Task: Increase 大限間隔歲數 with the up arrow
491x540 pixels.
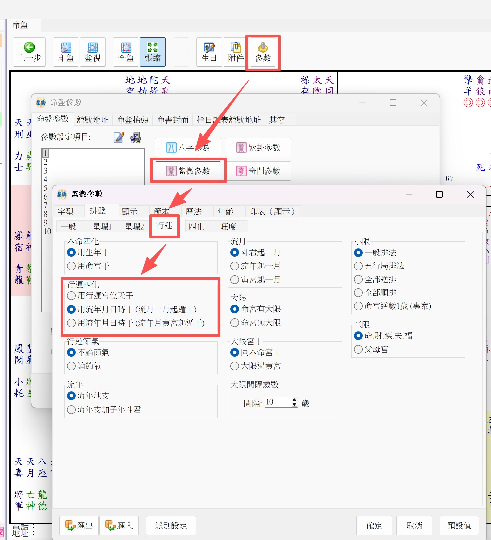Action: (294, 400)
